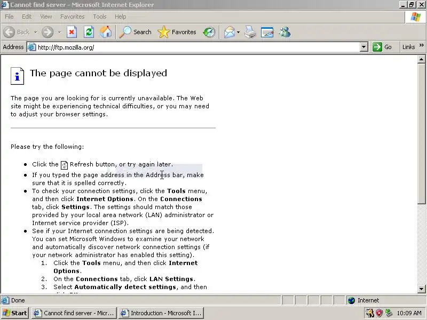Image resolution: width=427 pixels, height=320 pixels.
Task: Click the vertical scrollbar thumb
Action: 421,133
